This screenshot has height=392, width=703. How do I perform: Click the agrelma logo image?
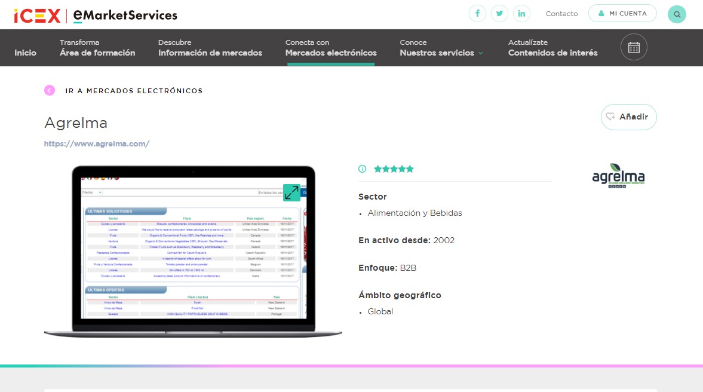(618, 176)
